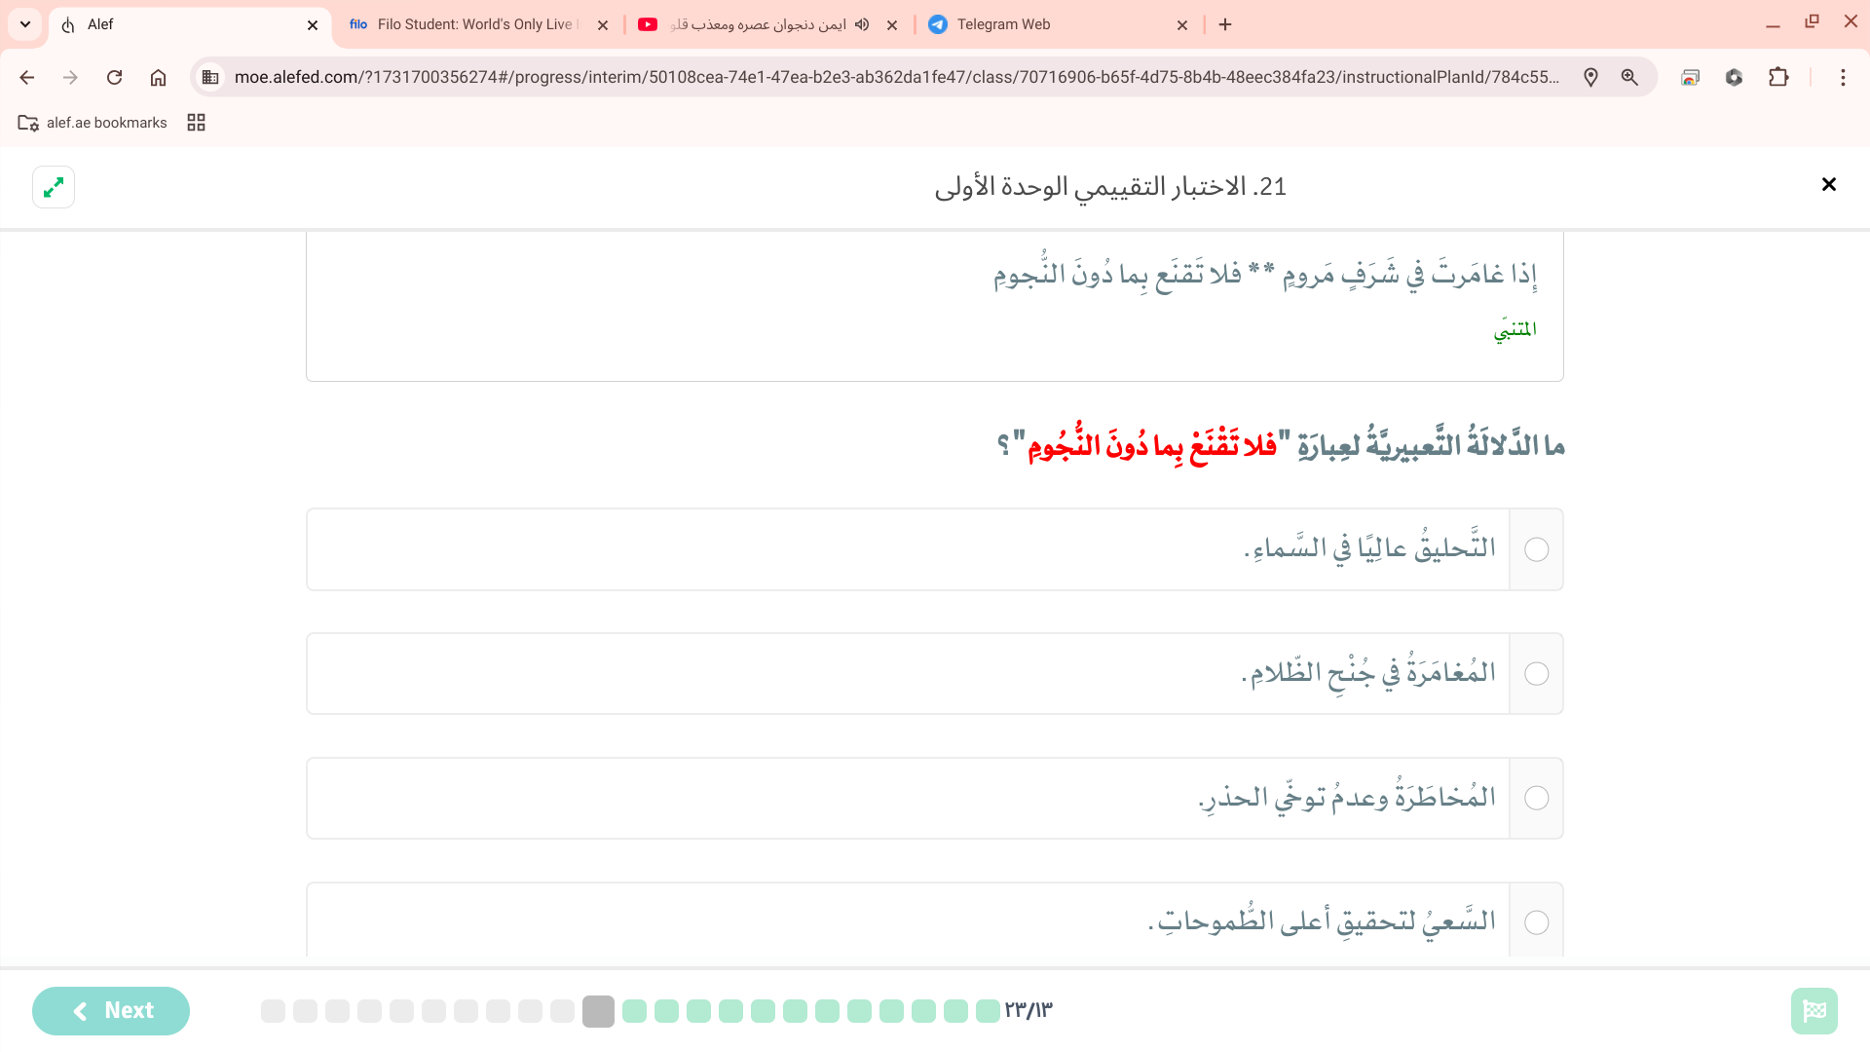Screen dimensions: 1870x1052
Task: Close the assessment with the X icon
Action: coord(1828,184)
